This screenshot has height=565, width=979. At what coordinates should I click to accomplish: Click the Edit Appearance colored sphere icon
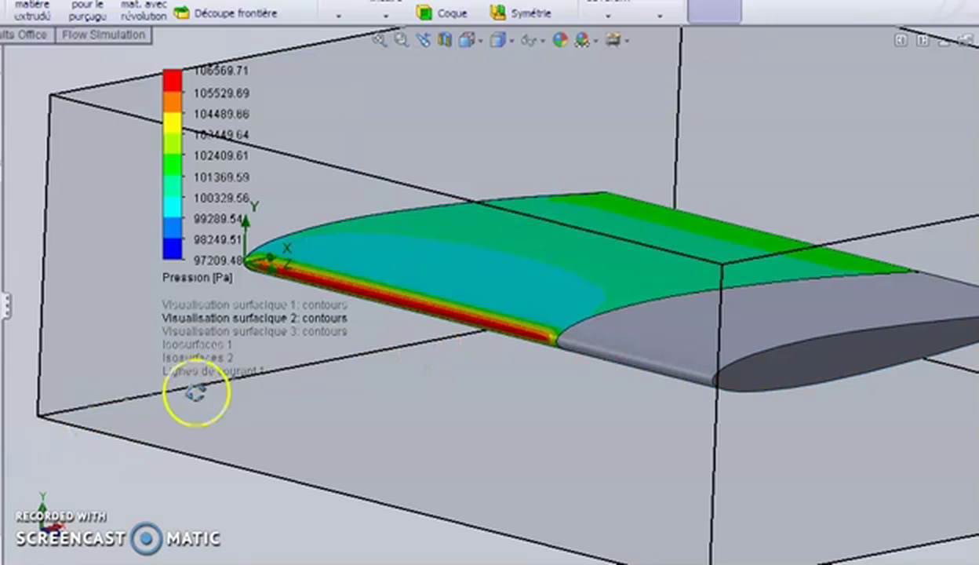point(559,40)
